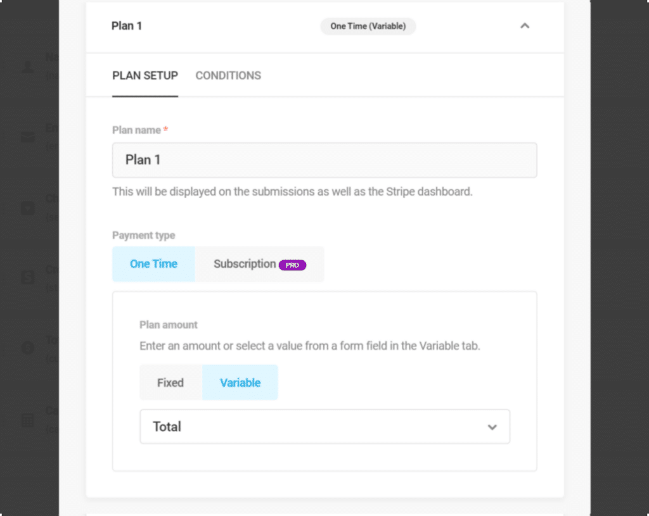The image size is (649, 516).
Task: Select the One Time payment type
Action: 153,264
